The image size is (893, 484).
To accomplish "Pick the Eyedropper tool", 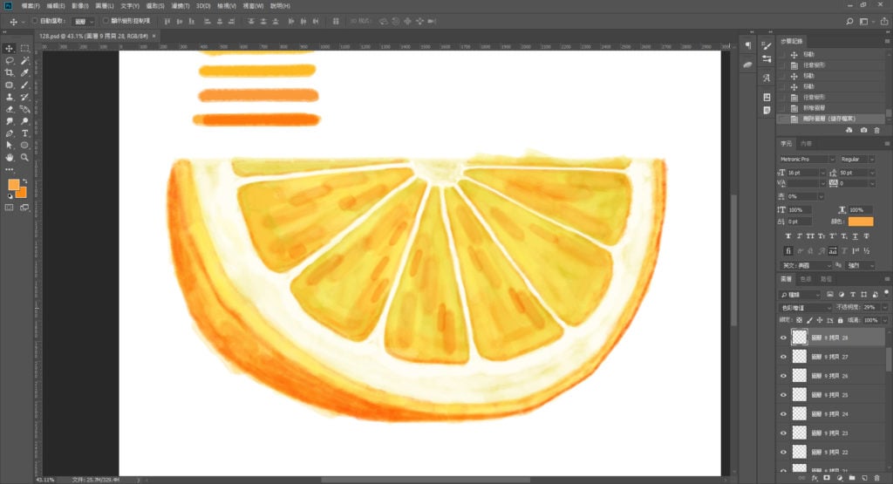I will point(24,72).
